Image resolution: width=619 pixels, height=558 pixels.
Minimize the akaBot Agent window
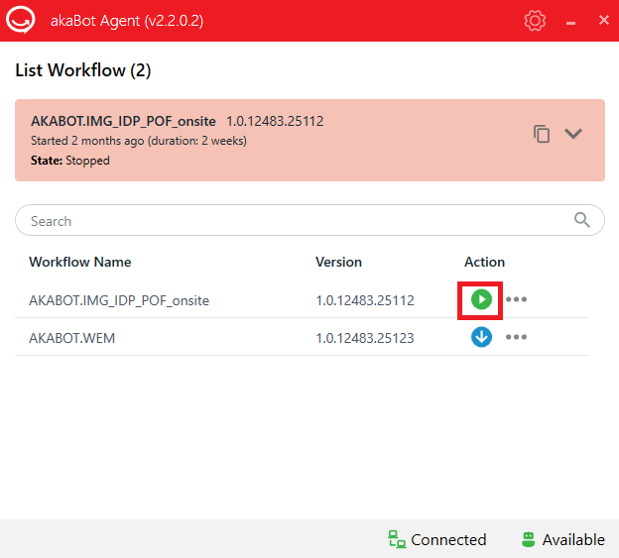[570, 23]
